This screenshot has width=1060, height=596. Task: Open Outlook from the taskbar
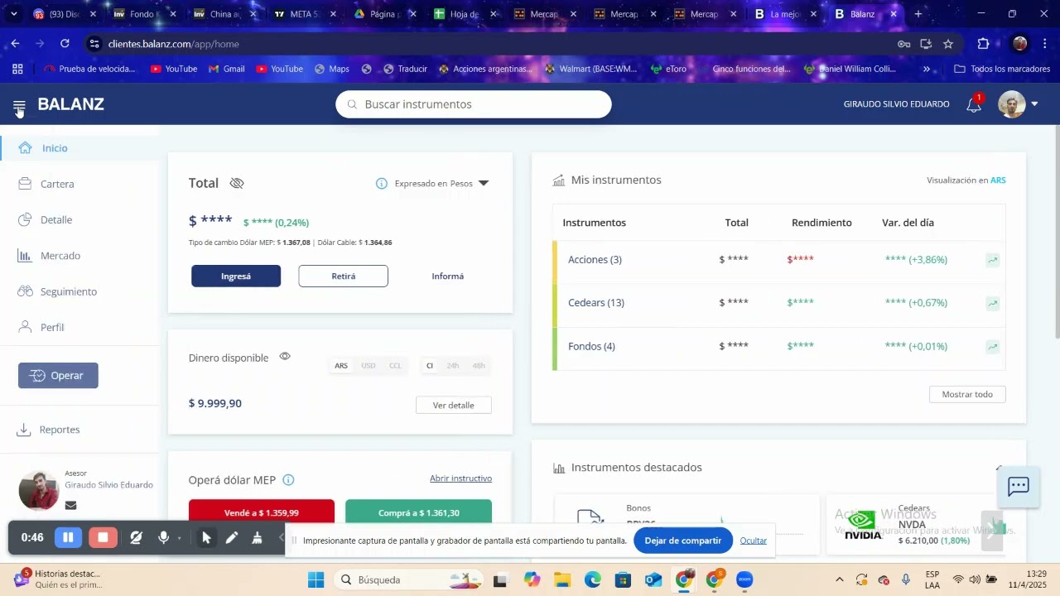(653, 579)
